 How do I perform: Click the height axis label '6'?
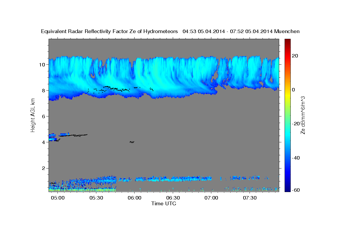pos(44,116)
